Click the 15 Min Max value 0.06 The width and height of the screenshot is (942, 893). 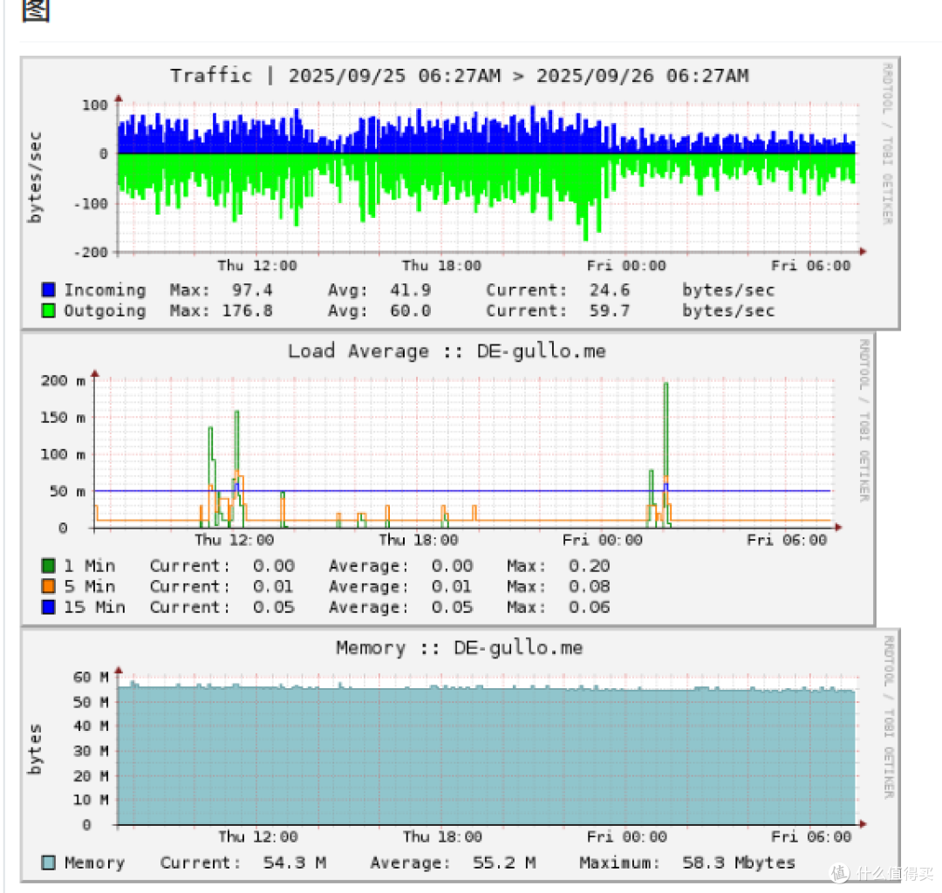pos(589,607)
